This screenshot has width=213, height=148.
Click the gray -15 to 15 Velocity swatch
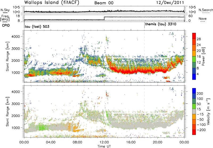click(x=194, y=112)
